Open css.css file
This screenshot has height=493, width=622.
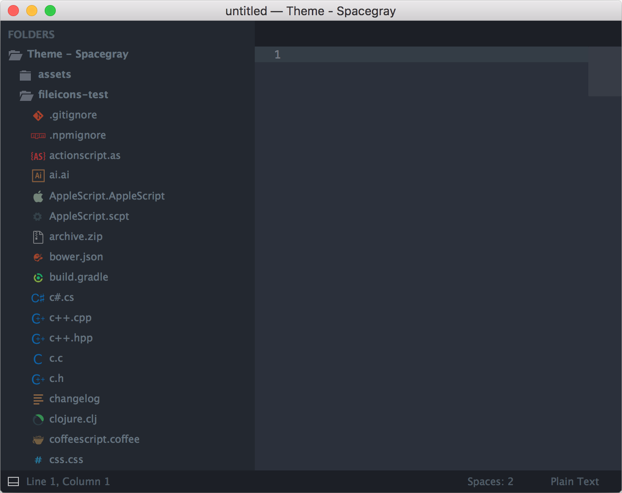[66, 459]
